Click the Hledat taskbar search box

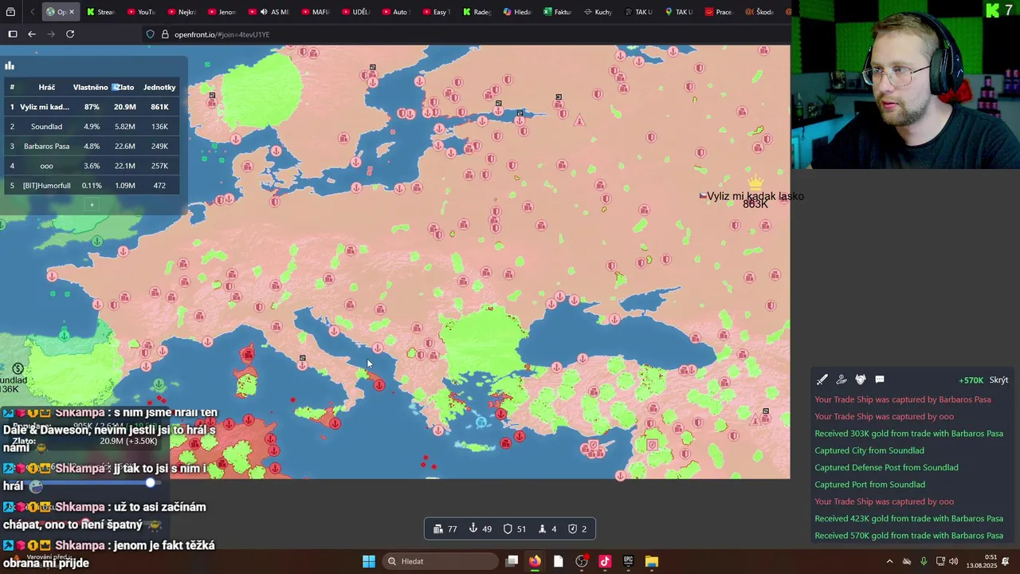[x=438, y=561]
